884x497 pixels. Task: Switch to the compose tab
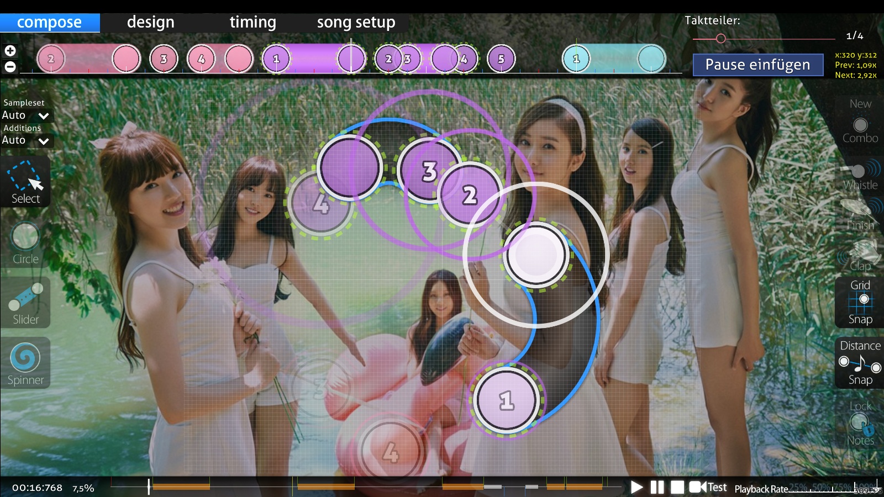(x=49, y=22)
